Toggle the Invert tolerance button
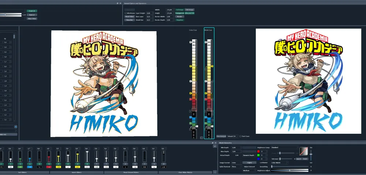Screen dimensions: 366x175 point(299,159)
